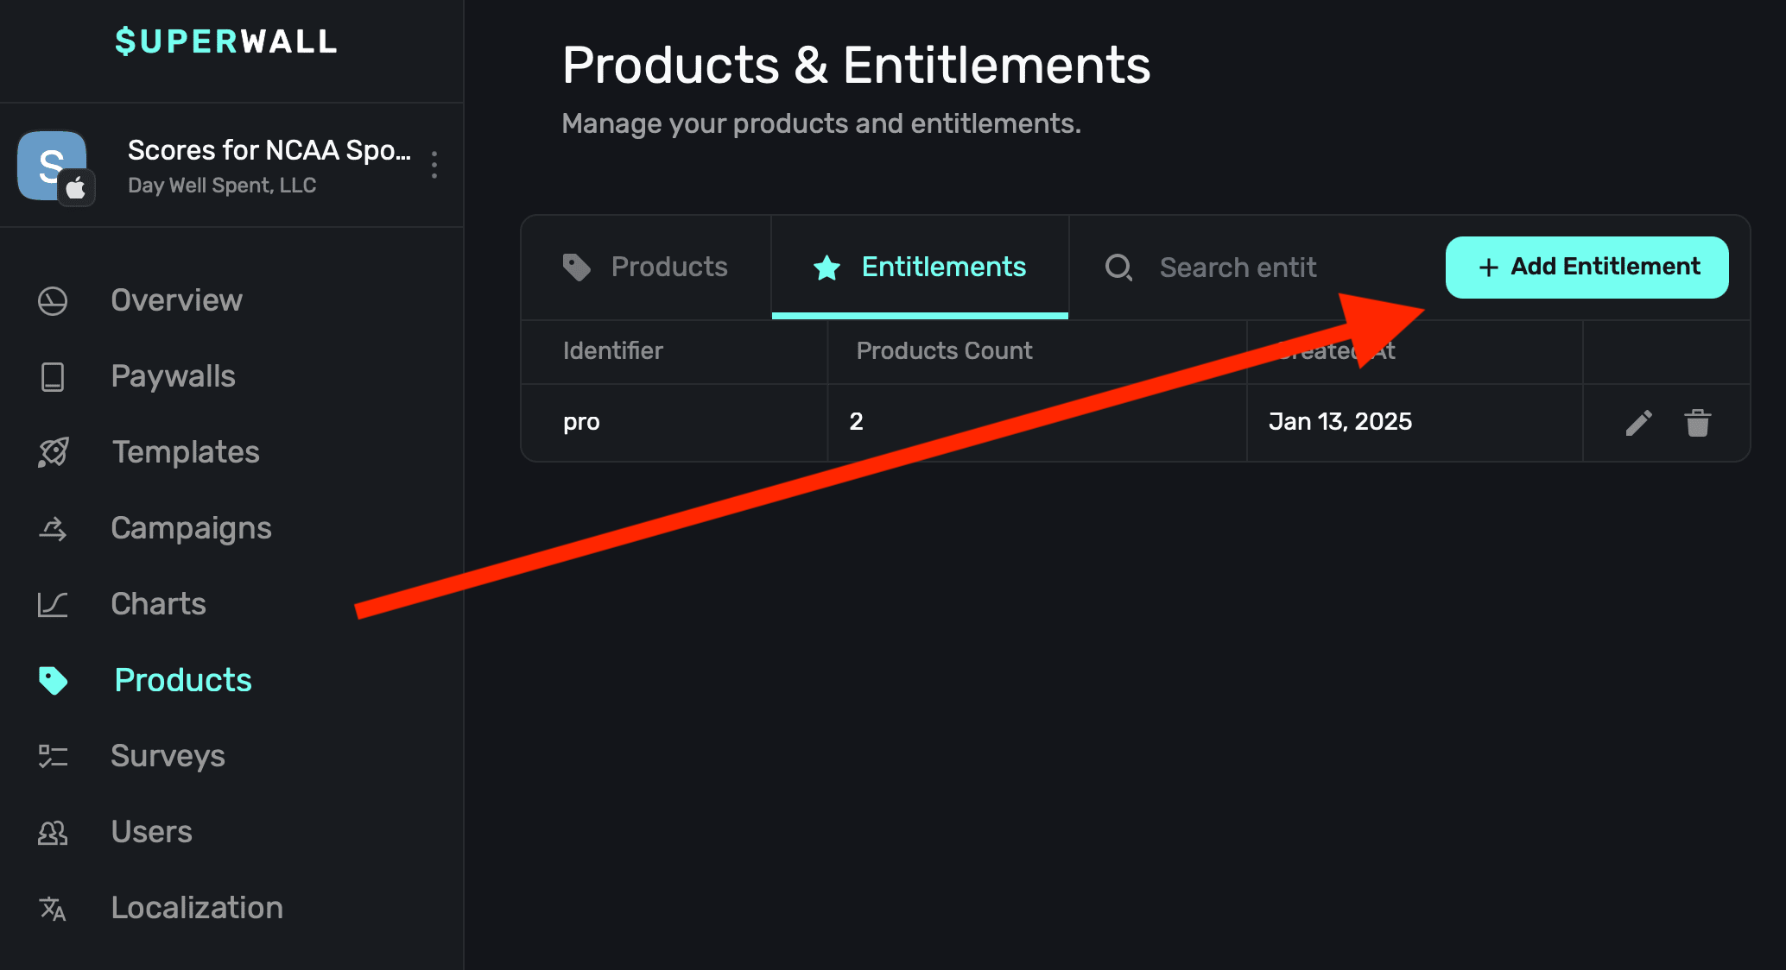Screen dimensions: 1786x970
Task: Click the Add Entitlement button
Action: (1586, 268)
